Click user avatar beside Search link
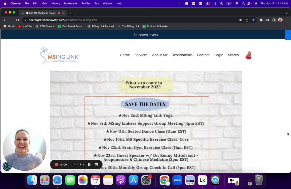This screenshot has width=291, height=189. pyautogui.click(x=248, y=55)
